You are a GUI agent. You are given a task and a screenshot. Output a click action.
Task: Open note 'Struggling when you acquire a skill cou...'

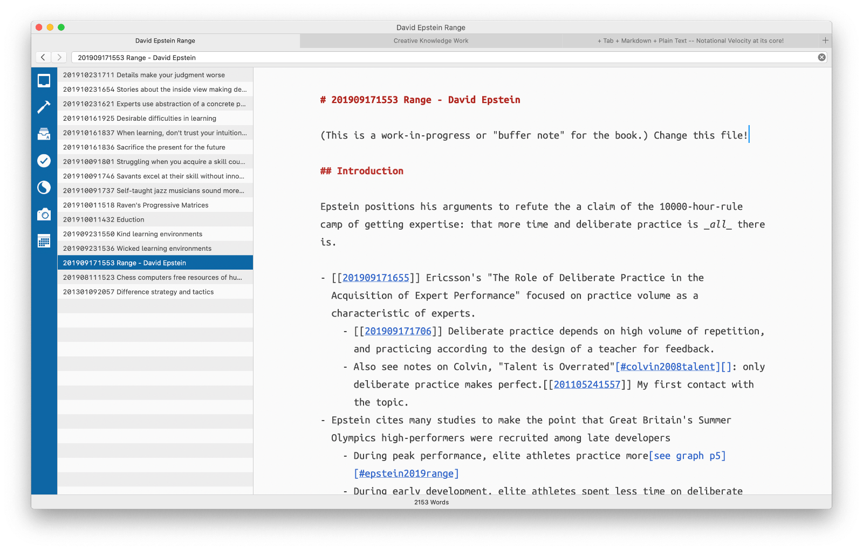click(x=155, y=162)
